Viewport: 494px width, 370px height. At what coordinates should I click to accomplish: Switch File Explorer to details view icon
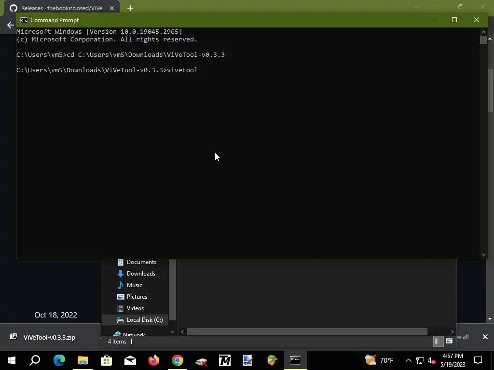[437, 342]
